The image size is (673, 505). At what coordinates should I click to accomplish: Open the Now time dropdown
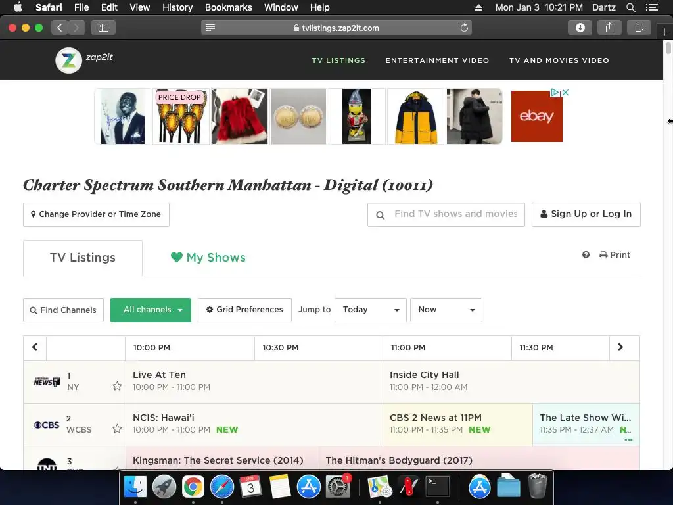point(446,310)
